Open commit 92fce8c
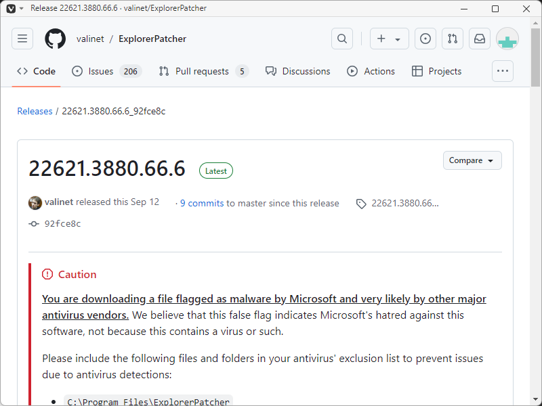This screenshot has width=542, height=406. (62, 224)
